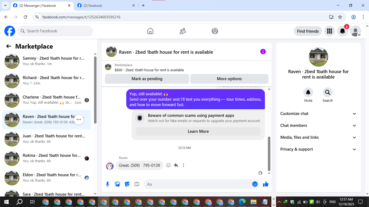Open Windows taskbar search
The image size is (369, 207).
[x=19, y=202]
